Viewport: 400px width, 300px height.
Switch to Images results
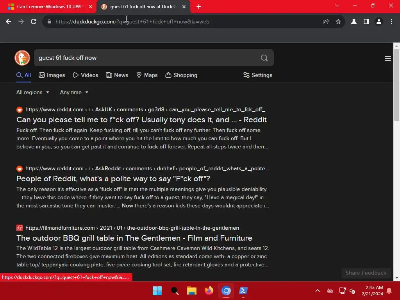click(52, 75)
